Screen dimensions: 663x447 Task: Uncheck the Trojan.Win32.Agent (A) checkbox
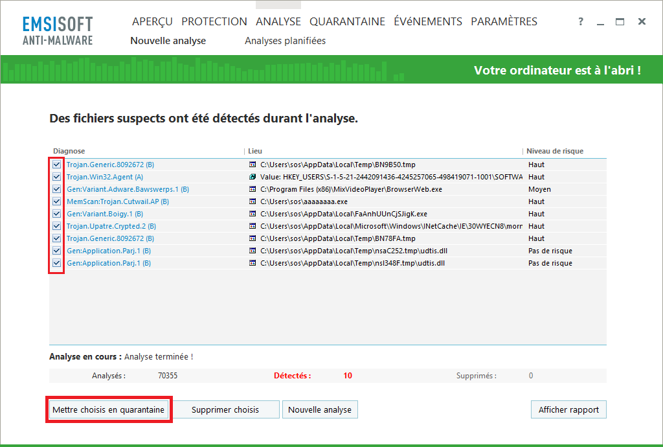point(57,177)
